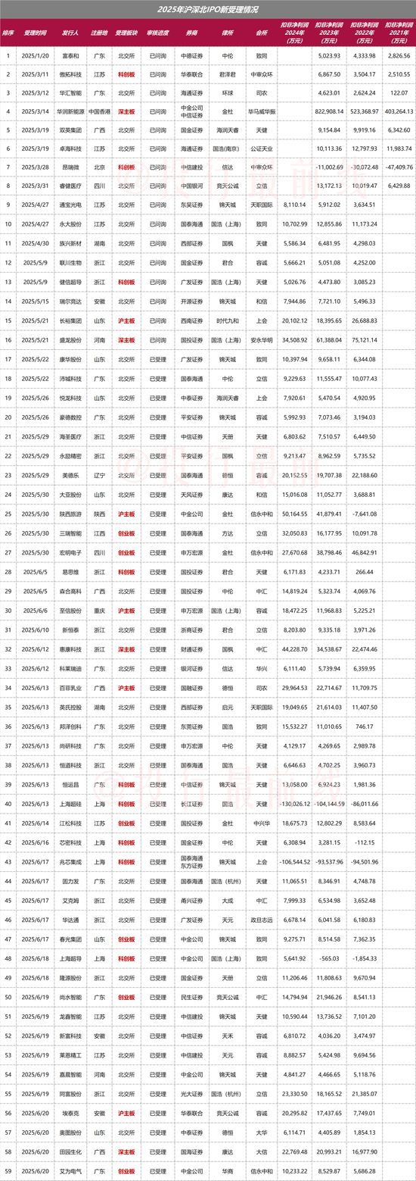Select issuer cell '新恒泰'
416x1181 pixels.
pos(70,630)
